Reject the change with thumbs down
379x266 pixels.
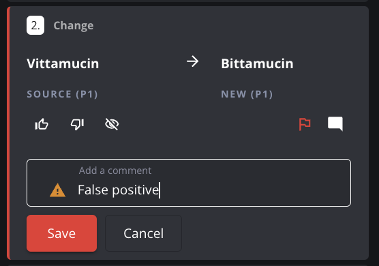click(77, 124)
